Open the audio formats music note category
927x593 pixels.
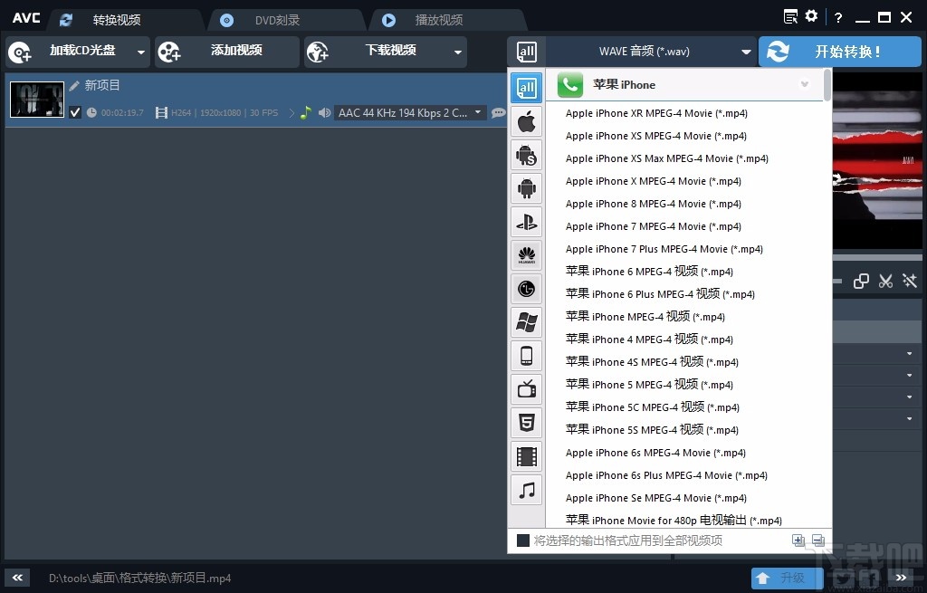[527, 489]
